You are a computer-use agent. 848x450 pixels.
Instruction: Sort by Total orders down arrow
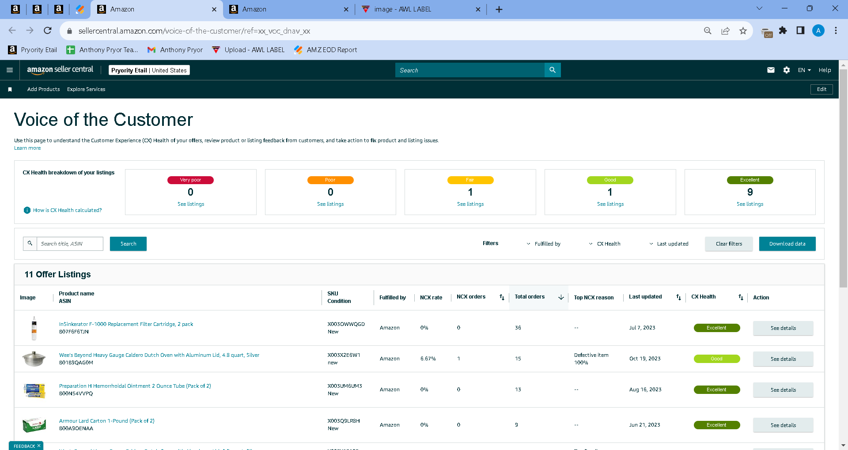[x=561, y=297]
